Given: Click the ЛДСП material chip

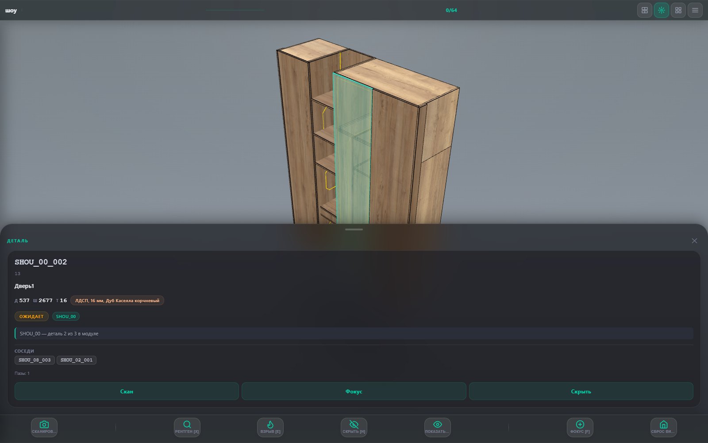Looking at the screenshot, I should click(117, 300).
